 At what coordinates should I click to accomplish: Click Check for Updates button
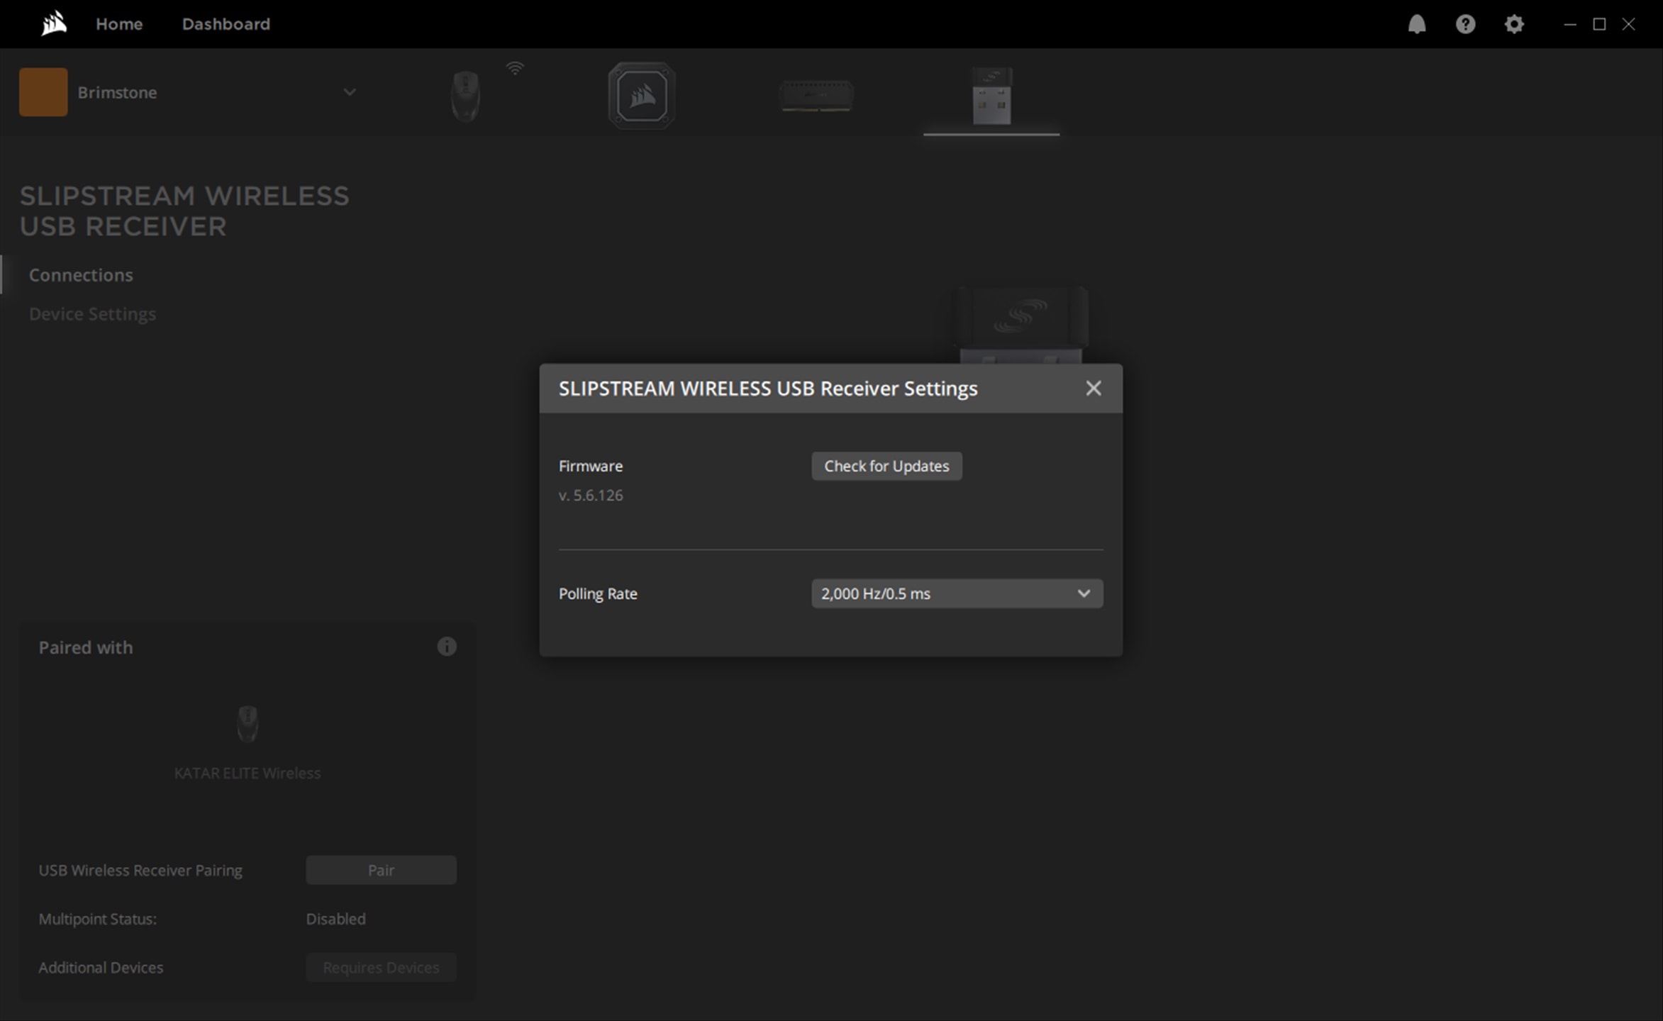pos(886,466)
